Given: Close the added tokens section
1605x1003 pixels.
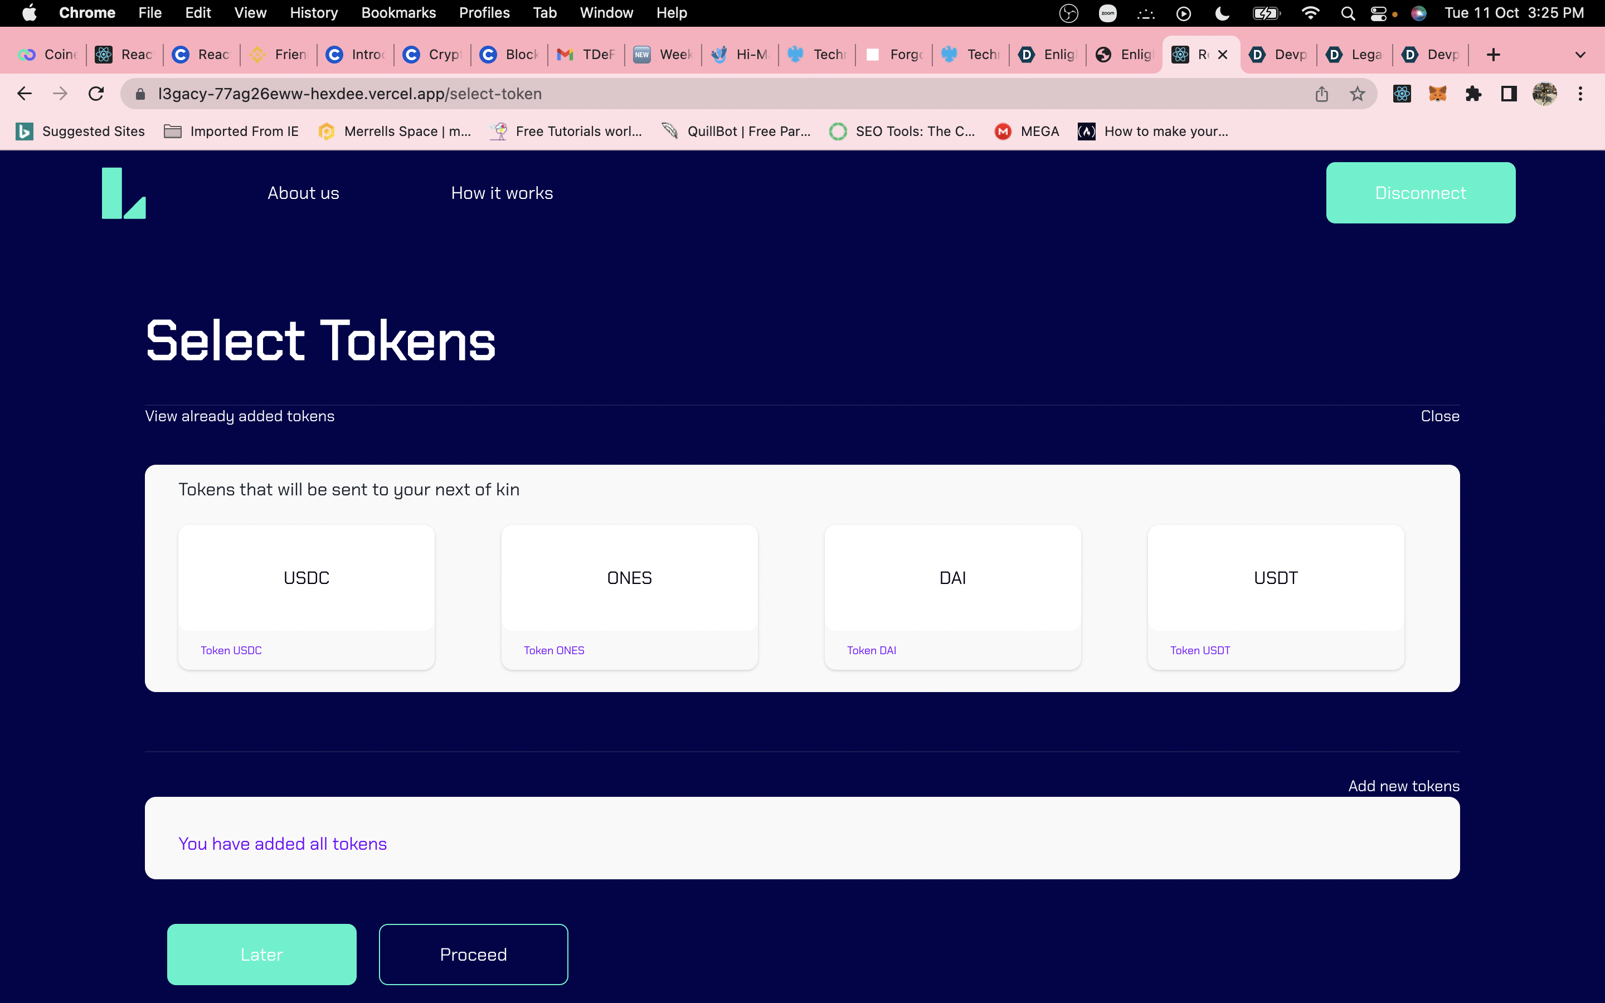Looking at the screenshot, I should click(1439, 416).
